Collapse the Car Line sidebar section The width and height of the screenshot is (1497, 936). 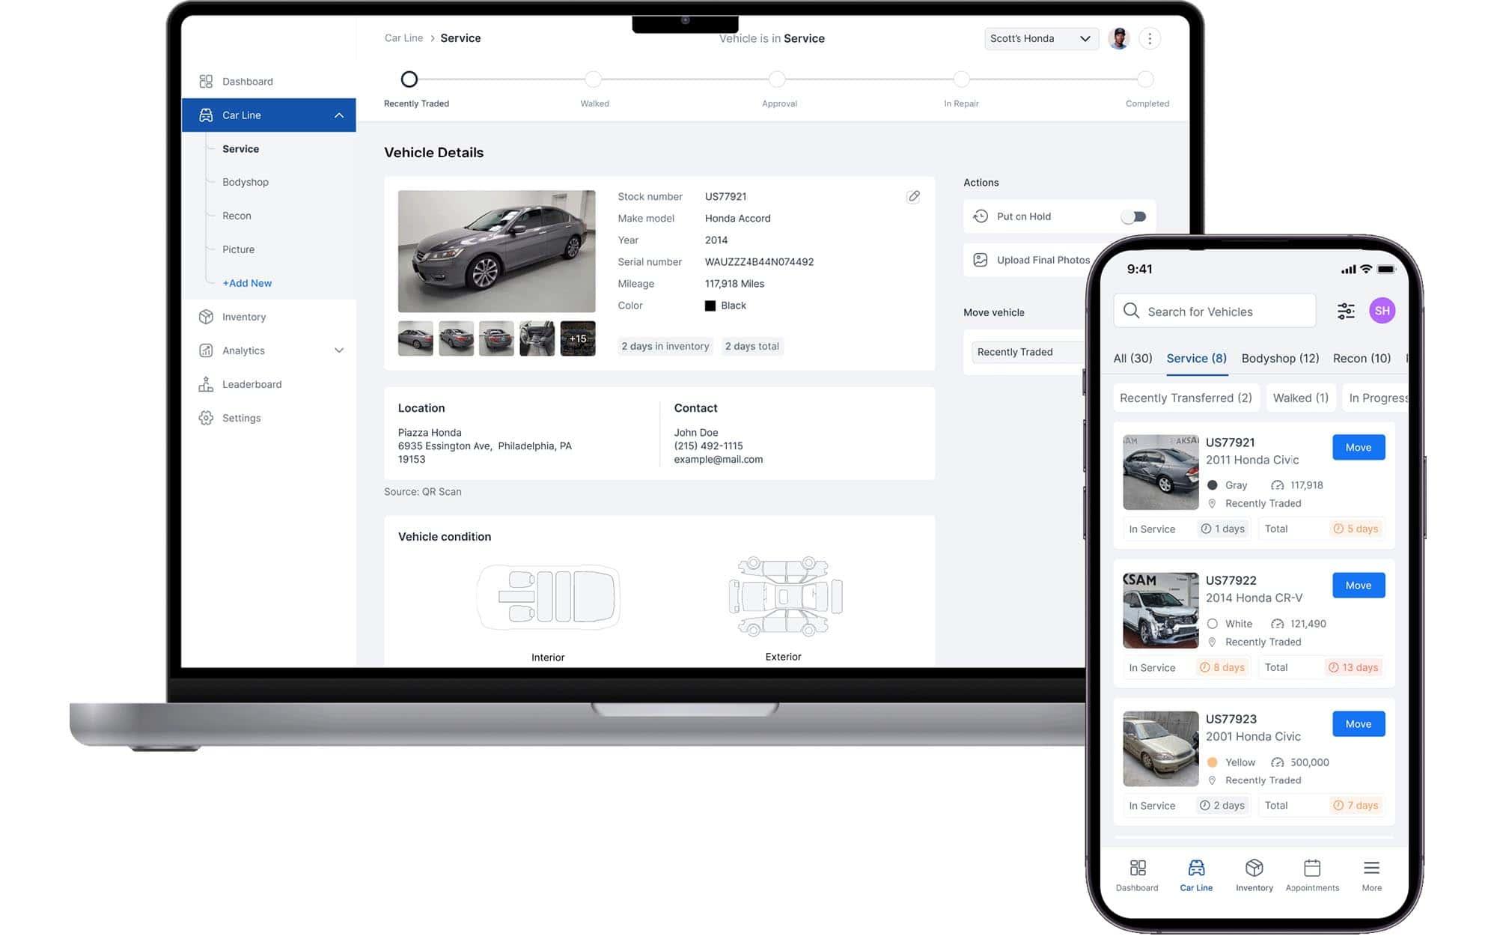(339, 115)
